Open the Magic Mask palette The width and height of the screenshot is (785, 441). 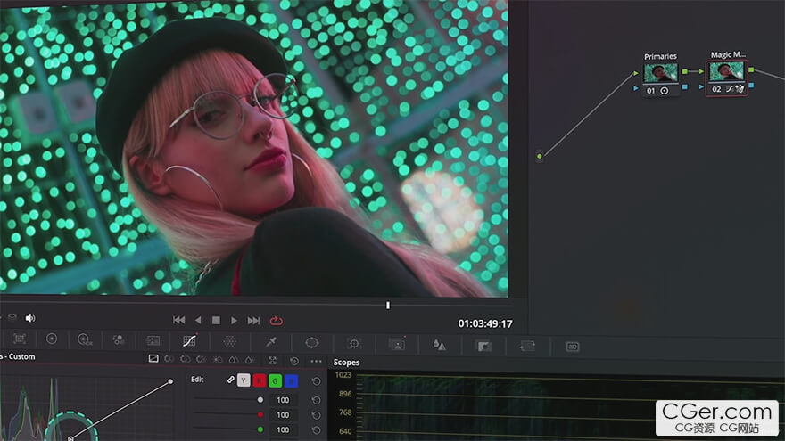[397, 344]
